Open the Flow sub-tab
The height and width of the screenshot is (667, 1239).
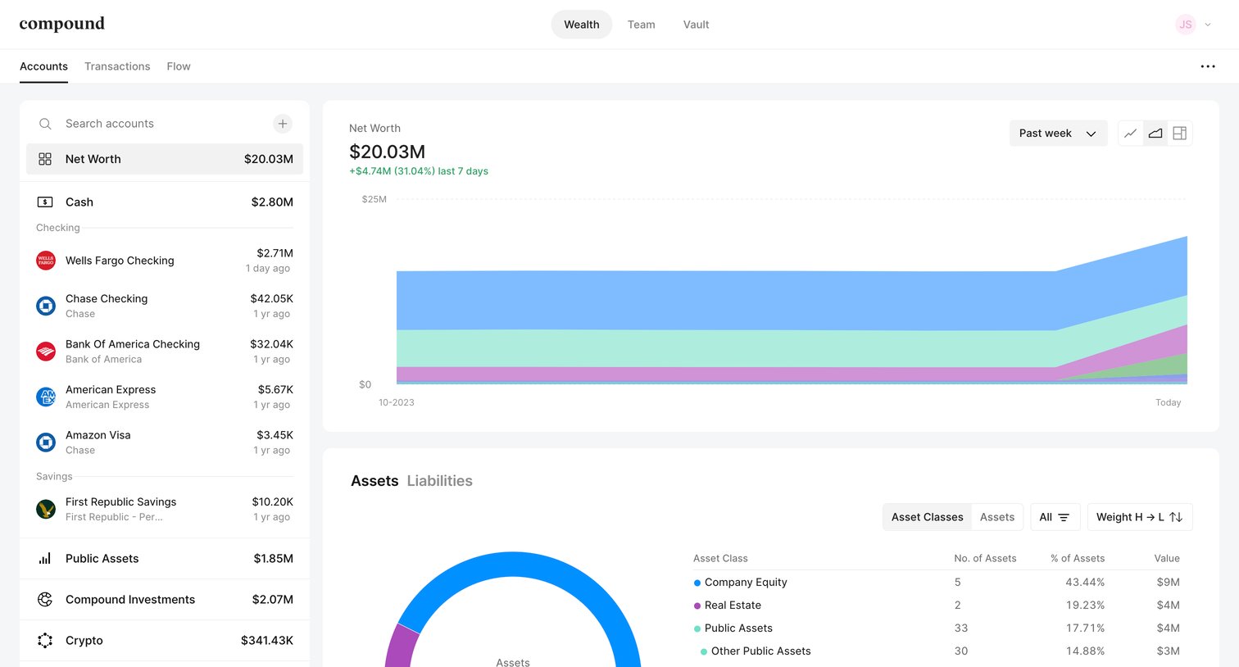tap(179, 66)
